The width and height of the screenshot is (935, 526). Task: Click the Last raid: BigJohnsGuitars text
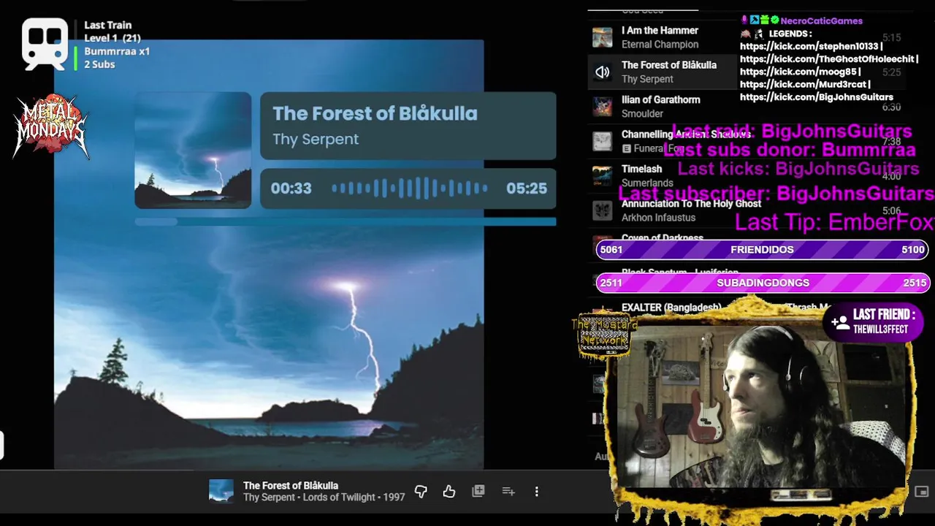(x=791, y=131)
